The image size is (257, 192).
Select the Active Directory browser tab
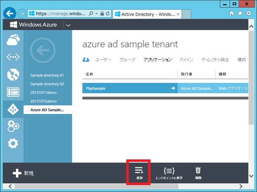pos(147,14)
